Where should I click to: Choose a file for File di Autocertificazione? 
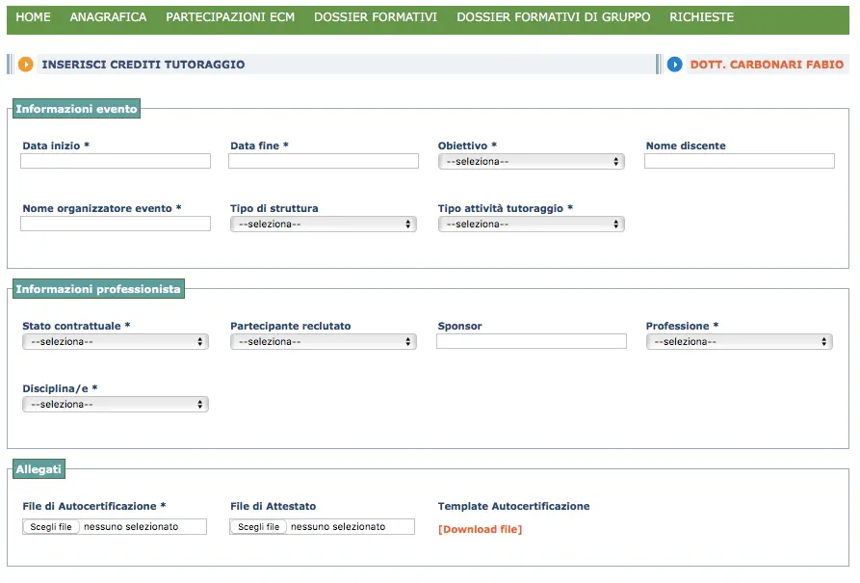click(x=51, y=526)
